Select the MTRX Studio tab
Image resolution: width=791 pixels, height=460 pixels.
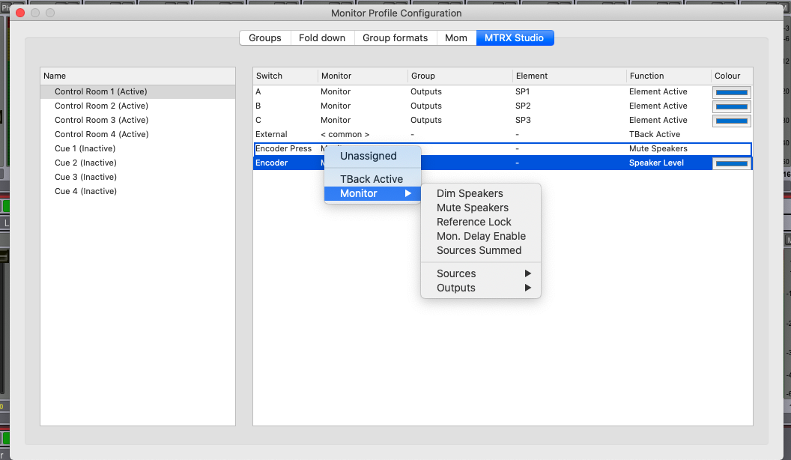pos(515,37)
